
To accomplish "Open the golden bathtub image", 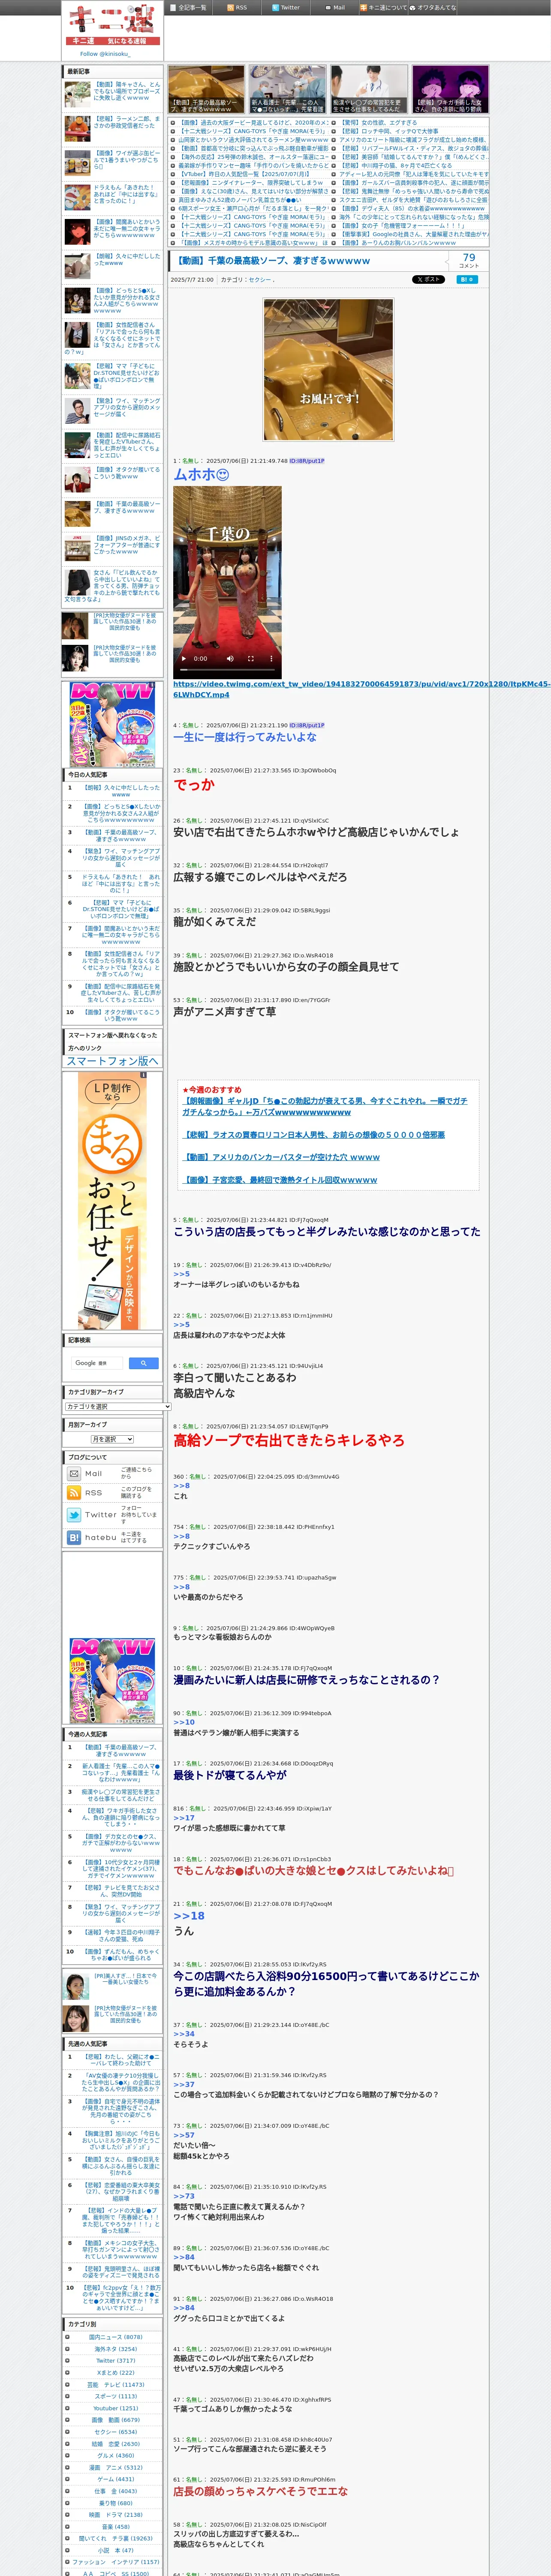I will (328, 370).
